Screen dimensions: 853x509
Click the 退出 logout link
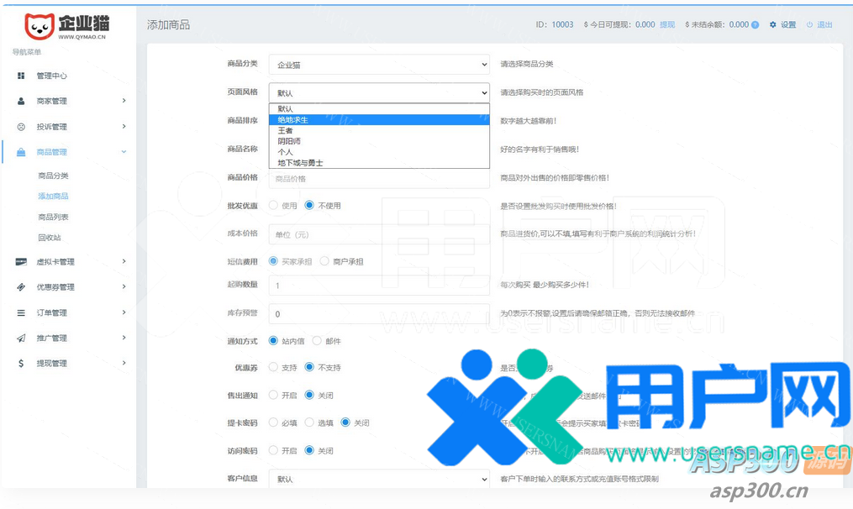point(824,24)
